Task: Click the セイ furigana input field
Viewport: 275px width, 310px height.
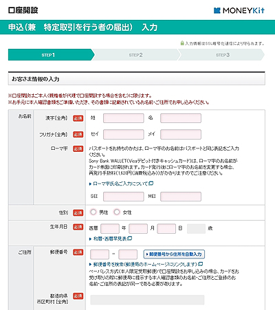Action: 124,135
